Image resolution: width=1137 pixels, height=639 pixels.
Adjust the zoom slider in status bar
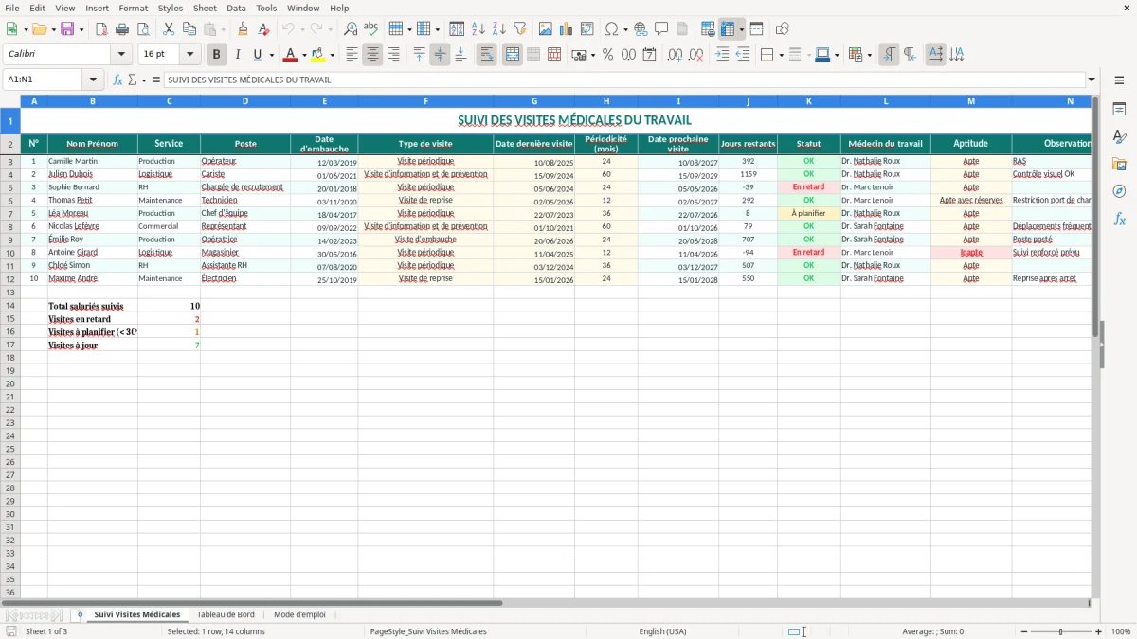tap(1059, 631)
